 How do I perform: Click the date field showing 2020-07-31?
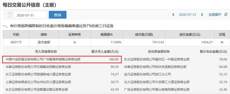point(26,15)
